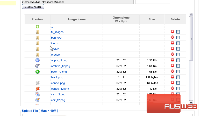
Task: Click the Image Name column header
Action: click(x=77, y=19)
